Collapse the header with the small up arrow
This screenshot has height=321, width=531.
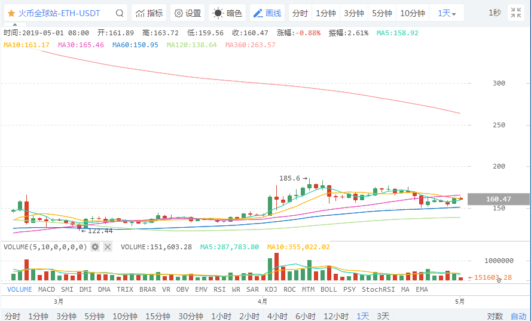click(15, 25)
